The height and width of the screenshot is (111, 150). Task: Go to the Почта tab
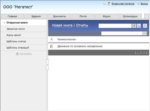point(83,16)
